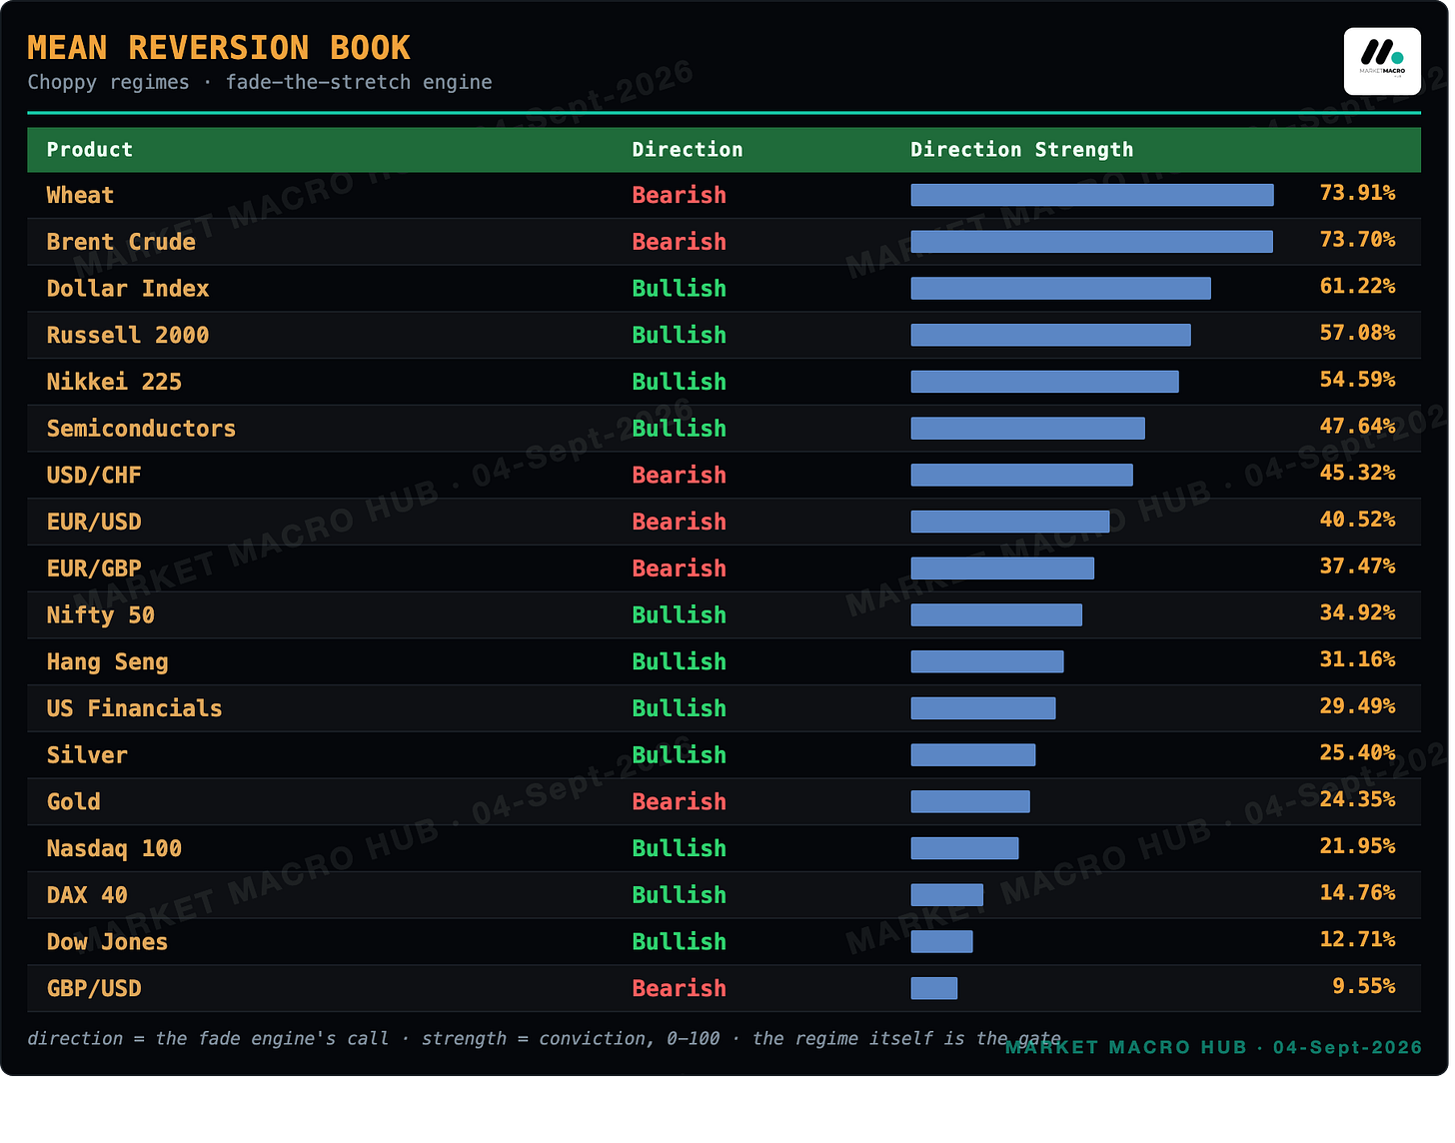Click the Product column header
Image resolution: width=1455 pixels, height=1143 pixels.
(90, 150)
